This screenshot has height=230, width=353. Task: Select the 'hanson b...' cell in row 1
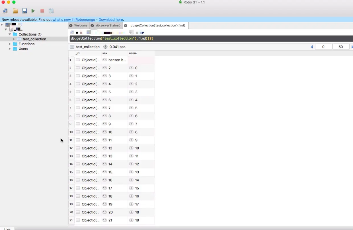click(114, 60)
